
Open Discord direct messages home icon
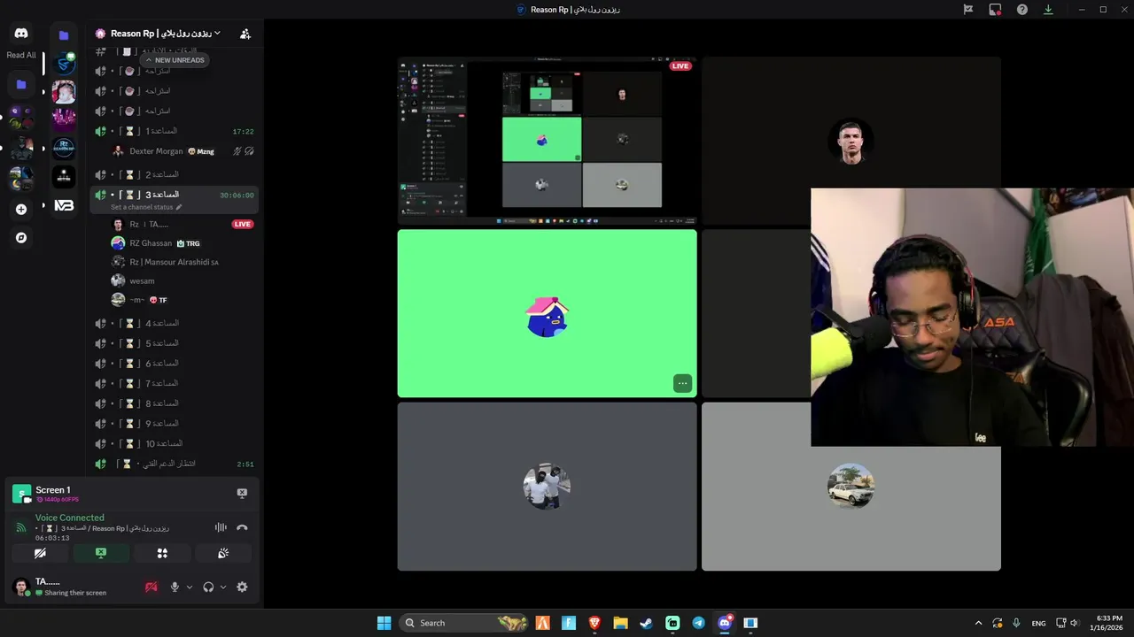(21, 34)
